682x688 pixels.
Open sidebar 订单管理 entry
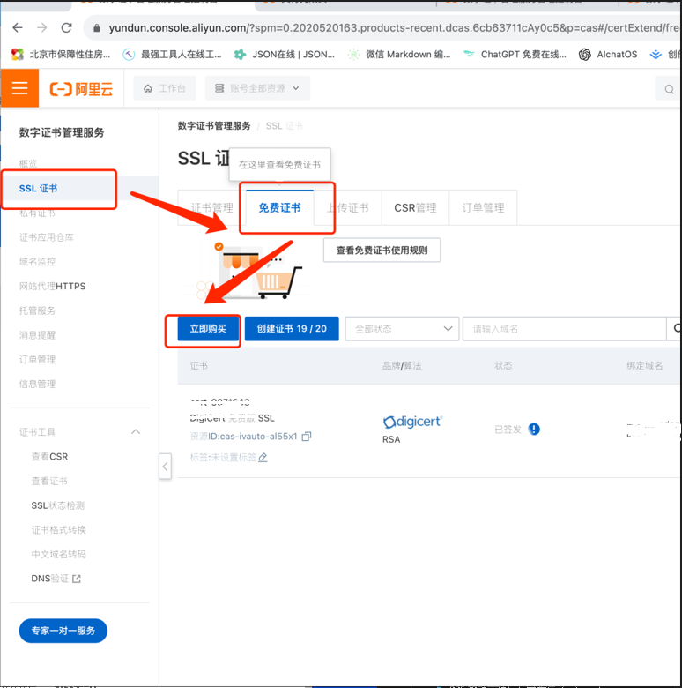tap(37, 359)
